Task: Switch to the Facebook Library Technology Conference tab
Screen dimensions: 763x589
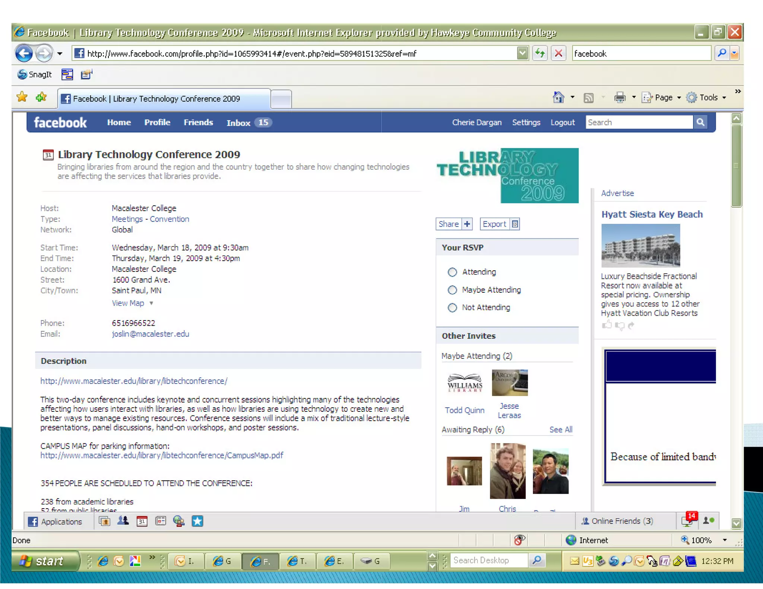Action: [x=164, y=99]
